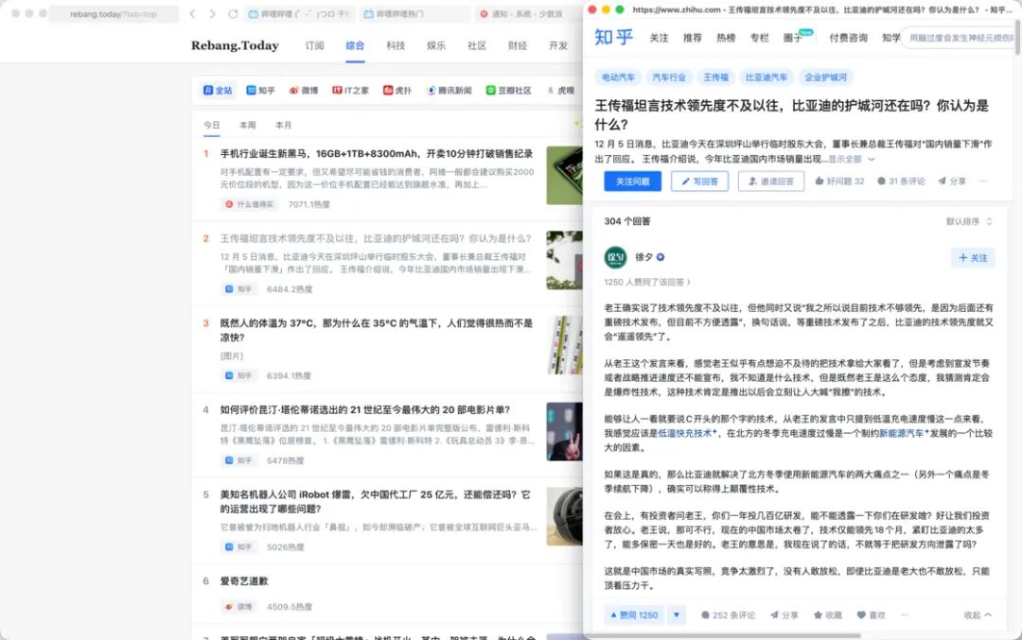
Task: Filter by IT之家 source
Action: [351, 91]
